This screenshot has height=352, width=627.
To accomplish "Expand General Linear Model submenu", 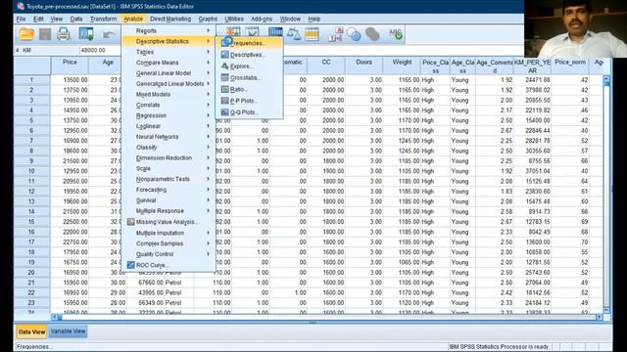I will 169,73.
